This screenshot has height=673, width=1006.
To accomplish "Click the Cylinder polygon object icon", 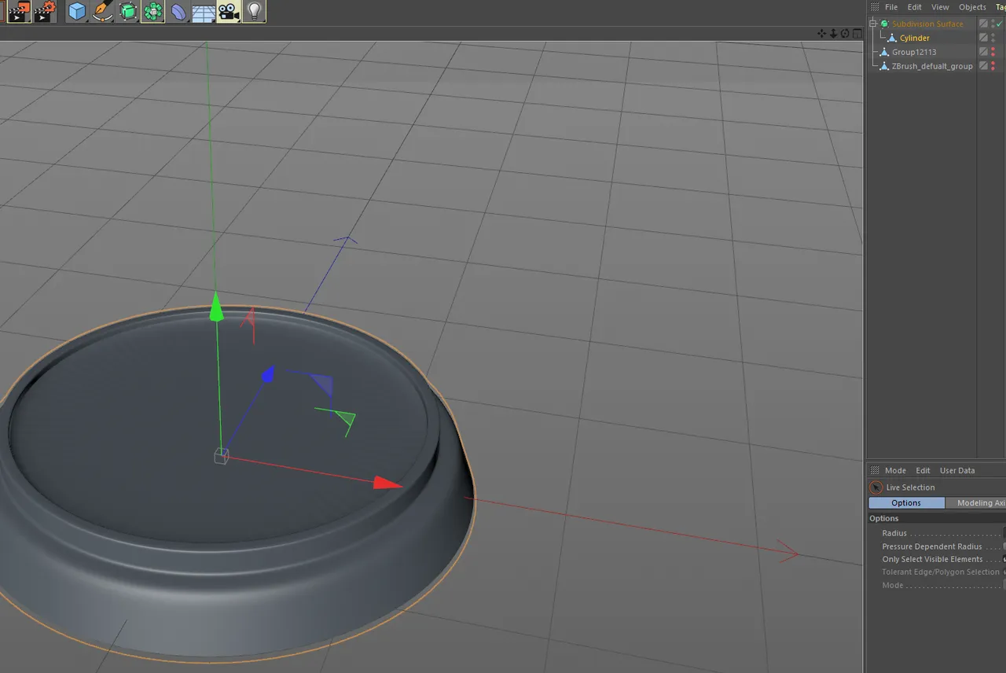I will [892, 38].
